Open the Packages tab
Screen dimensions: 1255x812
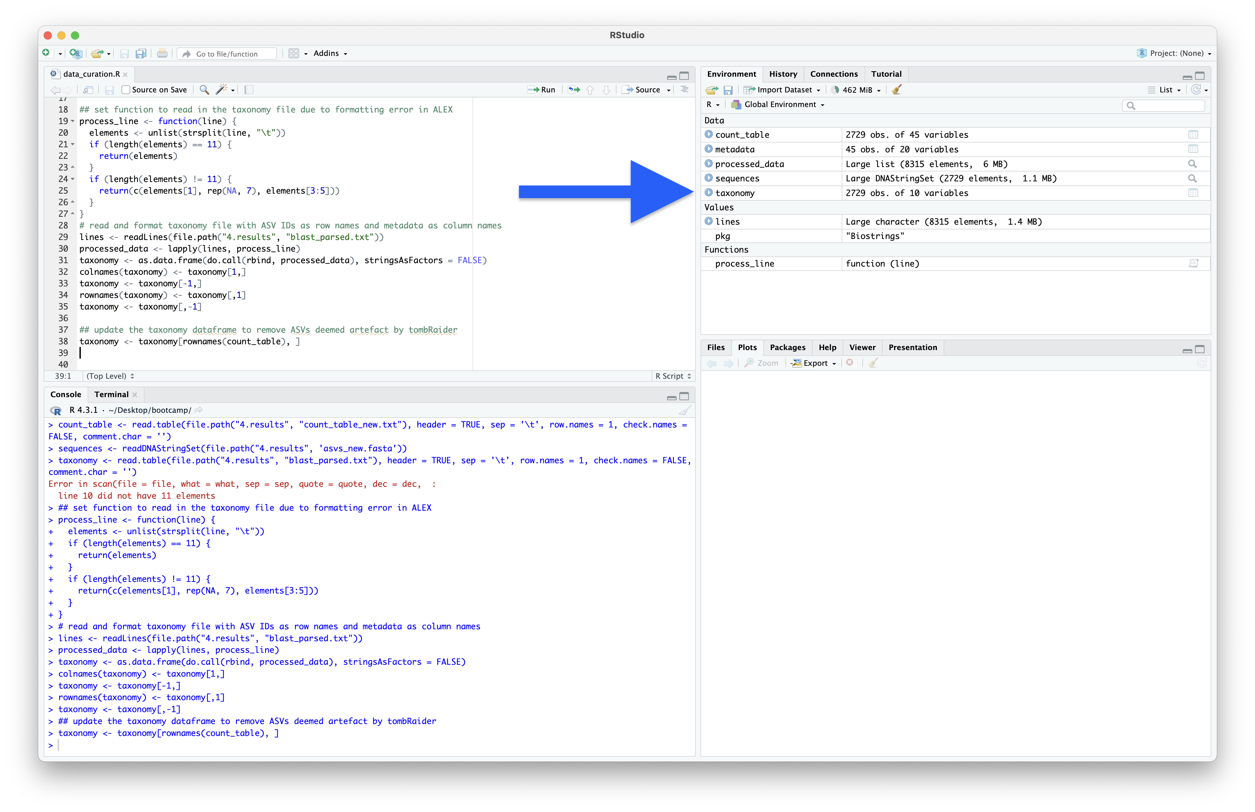tap(787, 347)
